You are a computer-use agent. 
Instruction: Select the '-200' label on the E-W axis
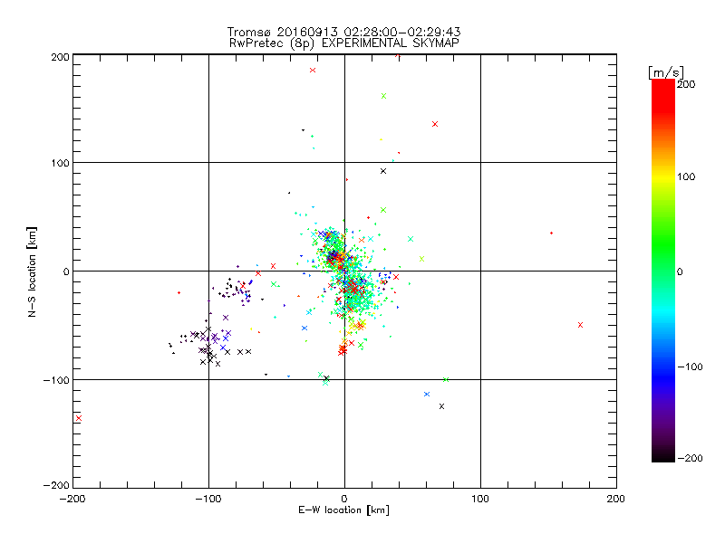[72, 499]
